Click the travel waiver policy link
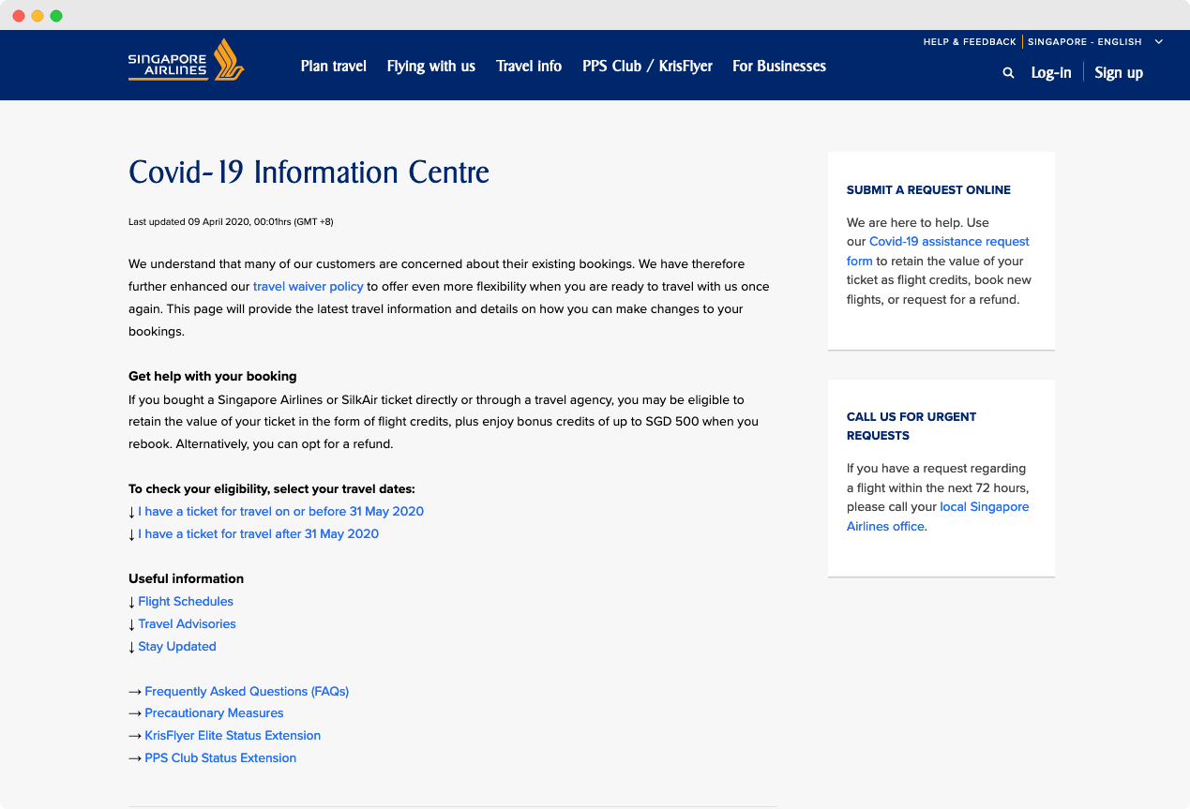Screen dimensions: 1190x809 308,286
